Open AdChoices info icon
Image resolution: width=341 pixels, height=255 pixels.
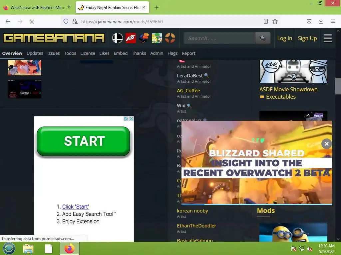click(x=126, y=119)
